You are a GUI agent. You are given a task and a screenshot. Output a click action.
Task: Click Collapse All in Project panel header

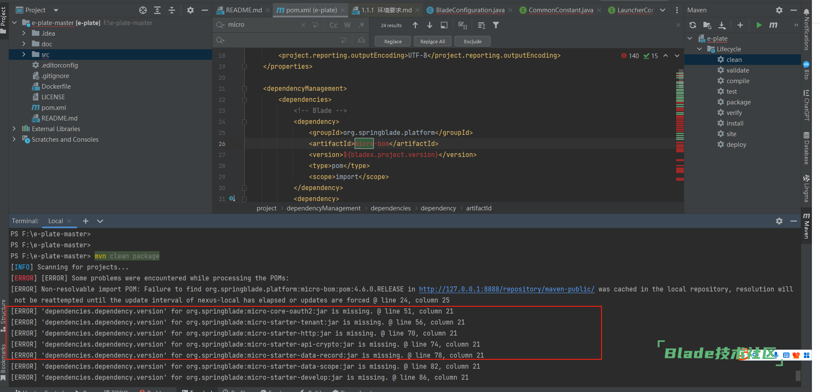point(172,10)
